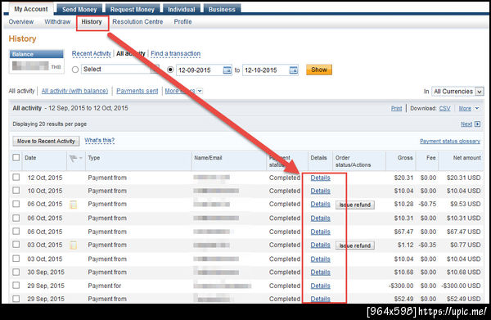Open the Find a transaction link

pos(175,53)
